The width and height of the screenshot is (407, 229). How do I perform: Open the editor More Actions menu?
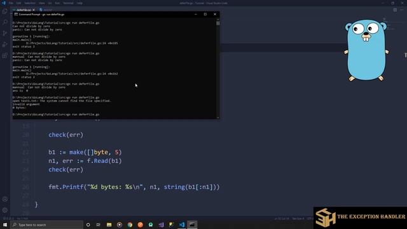click(402, 10)
